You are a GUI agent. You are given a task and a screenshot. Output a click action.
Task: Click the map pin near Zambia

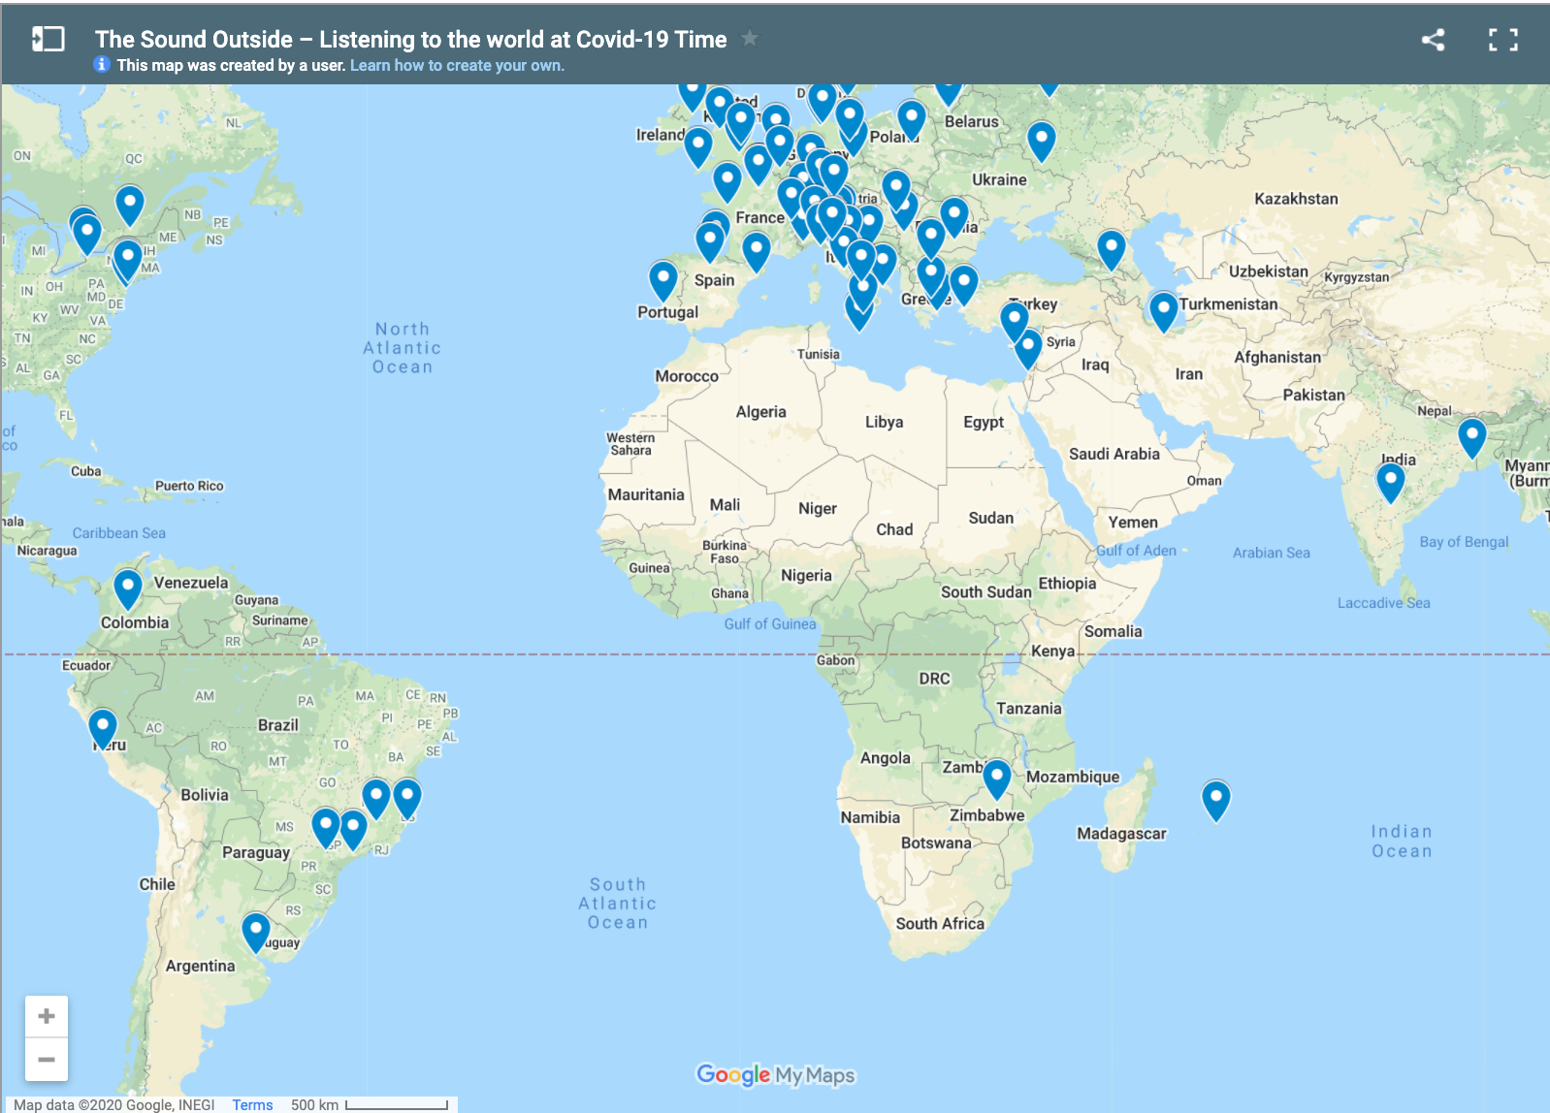[x=996, y=777]
